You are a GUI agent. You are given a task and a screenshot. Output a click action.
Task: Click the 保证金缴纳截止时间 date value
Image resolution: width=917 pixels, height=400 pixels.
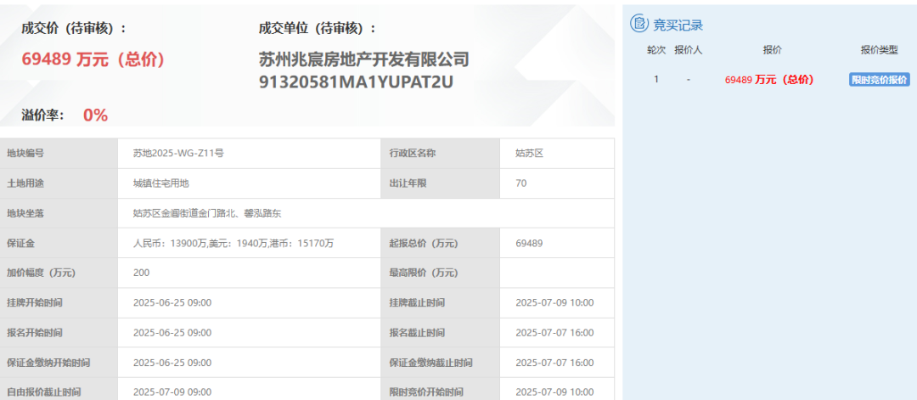[x=555, y=363]
